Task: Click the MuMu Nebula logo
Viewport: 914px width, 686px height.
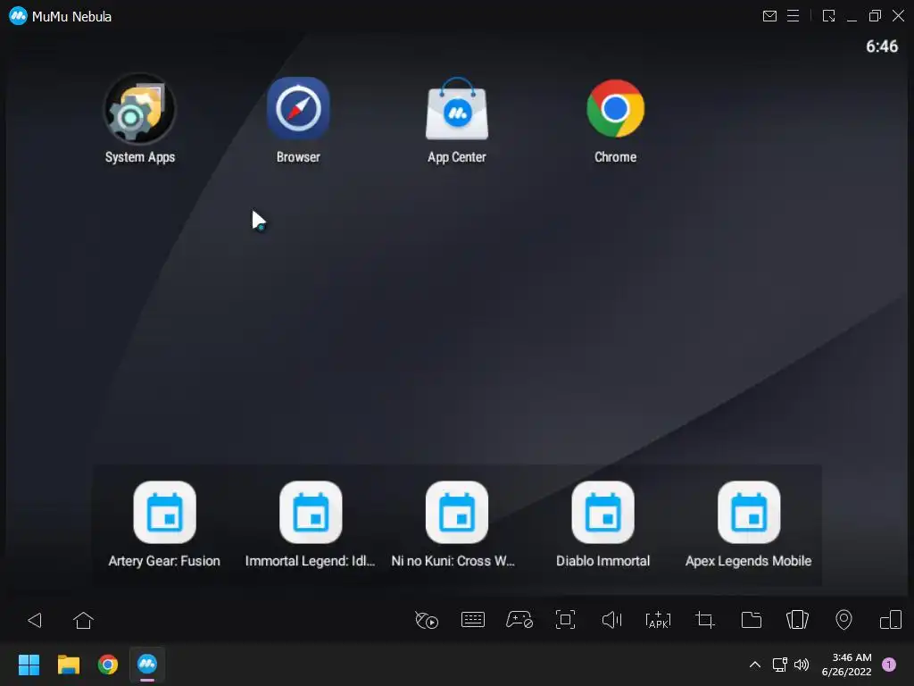Action: tap(18, 16)
